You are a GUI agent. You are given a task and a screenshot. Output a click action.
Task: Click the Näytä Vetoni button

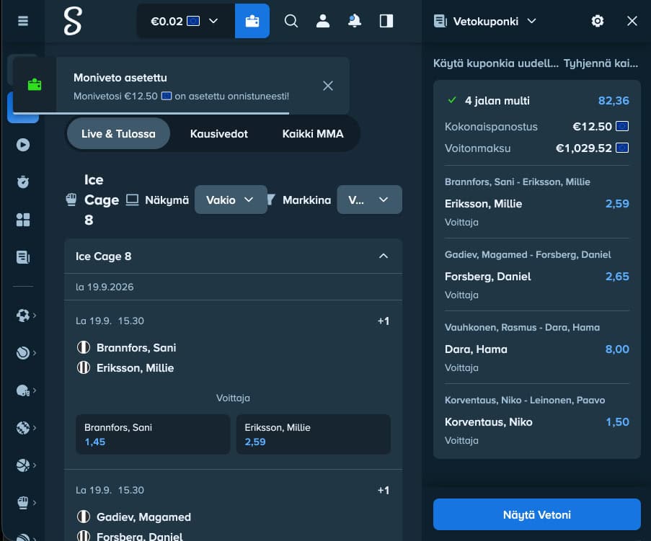click(537, 514)
